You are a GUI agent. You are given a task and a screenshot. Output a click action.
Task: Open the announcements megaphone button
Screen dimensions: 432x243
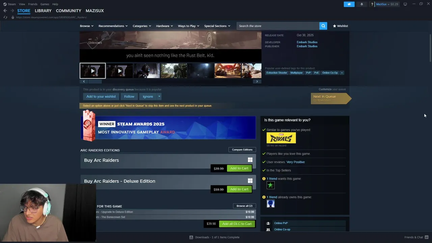click(349, 4)
